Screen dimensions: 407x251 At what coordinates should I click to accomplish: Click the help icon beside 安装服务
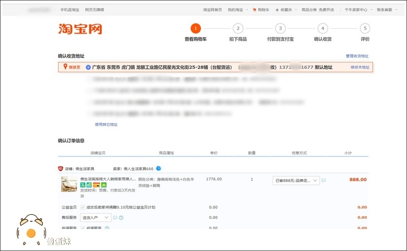point(107,228)
